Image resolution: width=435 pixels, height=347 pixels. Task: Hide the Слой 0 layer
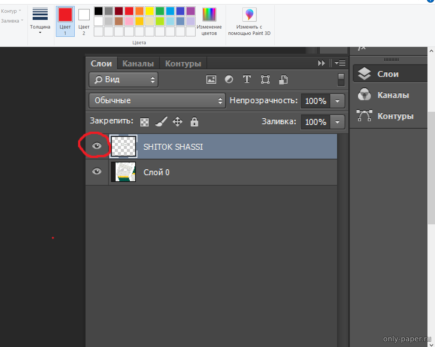tap(97, 172)
